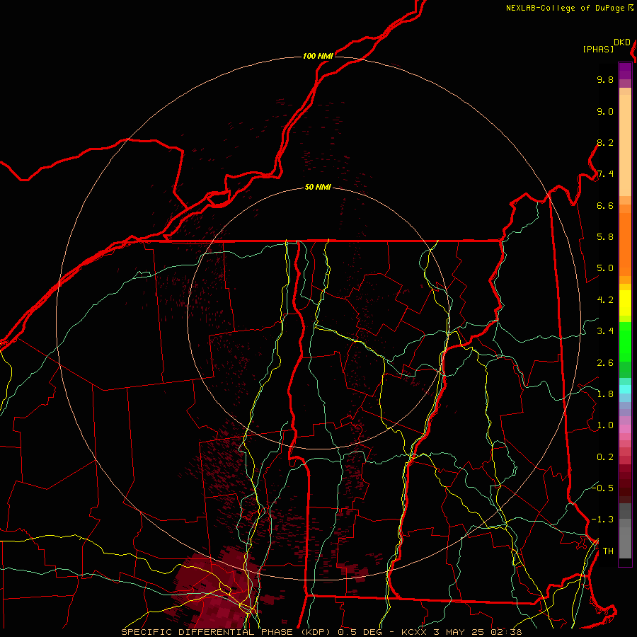Click the 0.2 scale label
Image resolution: width=637 pixels, height=637 pixels.
tap(605, 457)
